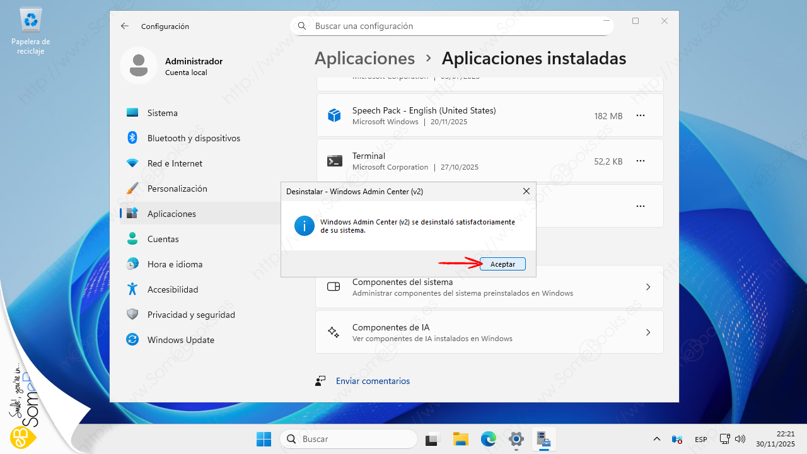Viewport: 807px width, 454px height.
Task: Click the Cuentas person icon
Action: pos(132,239)
